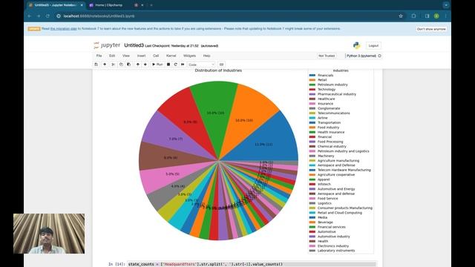Insert a cell below with plus icon

[105, 65]
